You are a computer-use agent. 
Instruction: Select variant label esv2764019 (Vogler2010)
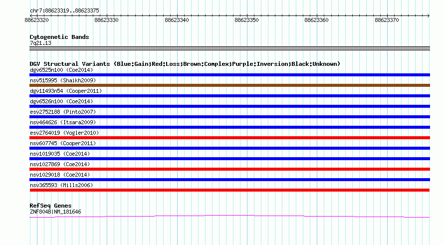click(x=64, y=133)
